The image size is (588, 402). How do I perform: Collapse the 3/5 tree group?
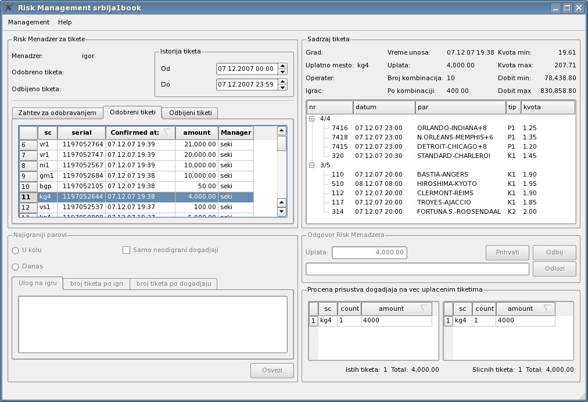pos(312,165)
